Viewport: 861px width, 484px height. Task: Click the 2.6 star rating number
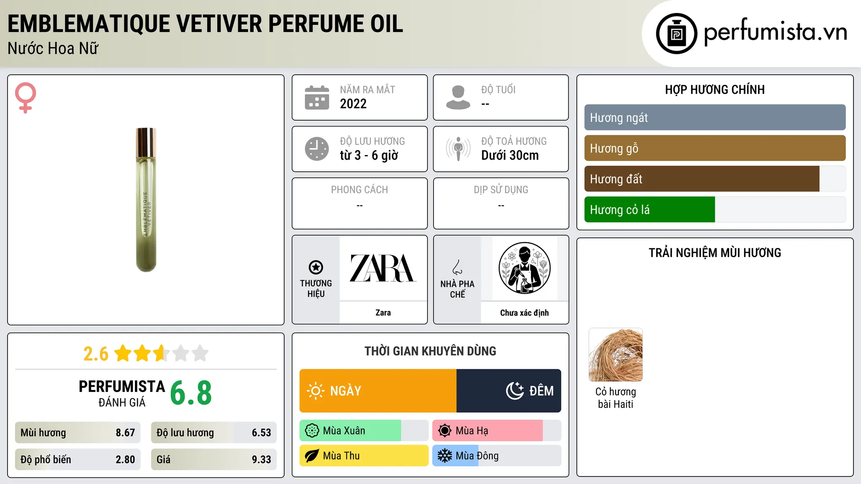[x=96, y=354]
